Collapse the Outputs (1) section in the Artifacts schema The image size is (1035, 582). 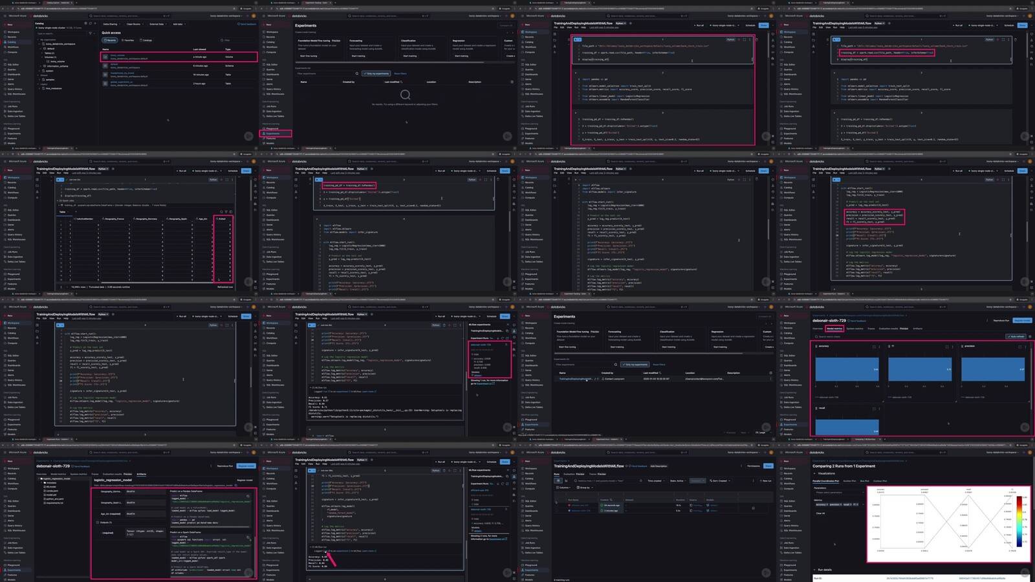pos(98,523)
